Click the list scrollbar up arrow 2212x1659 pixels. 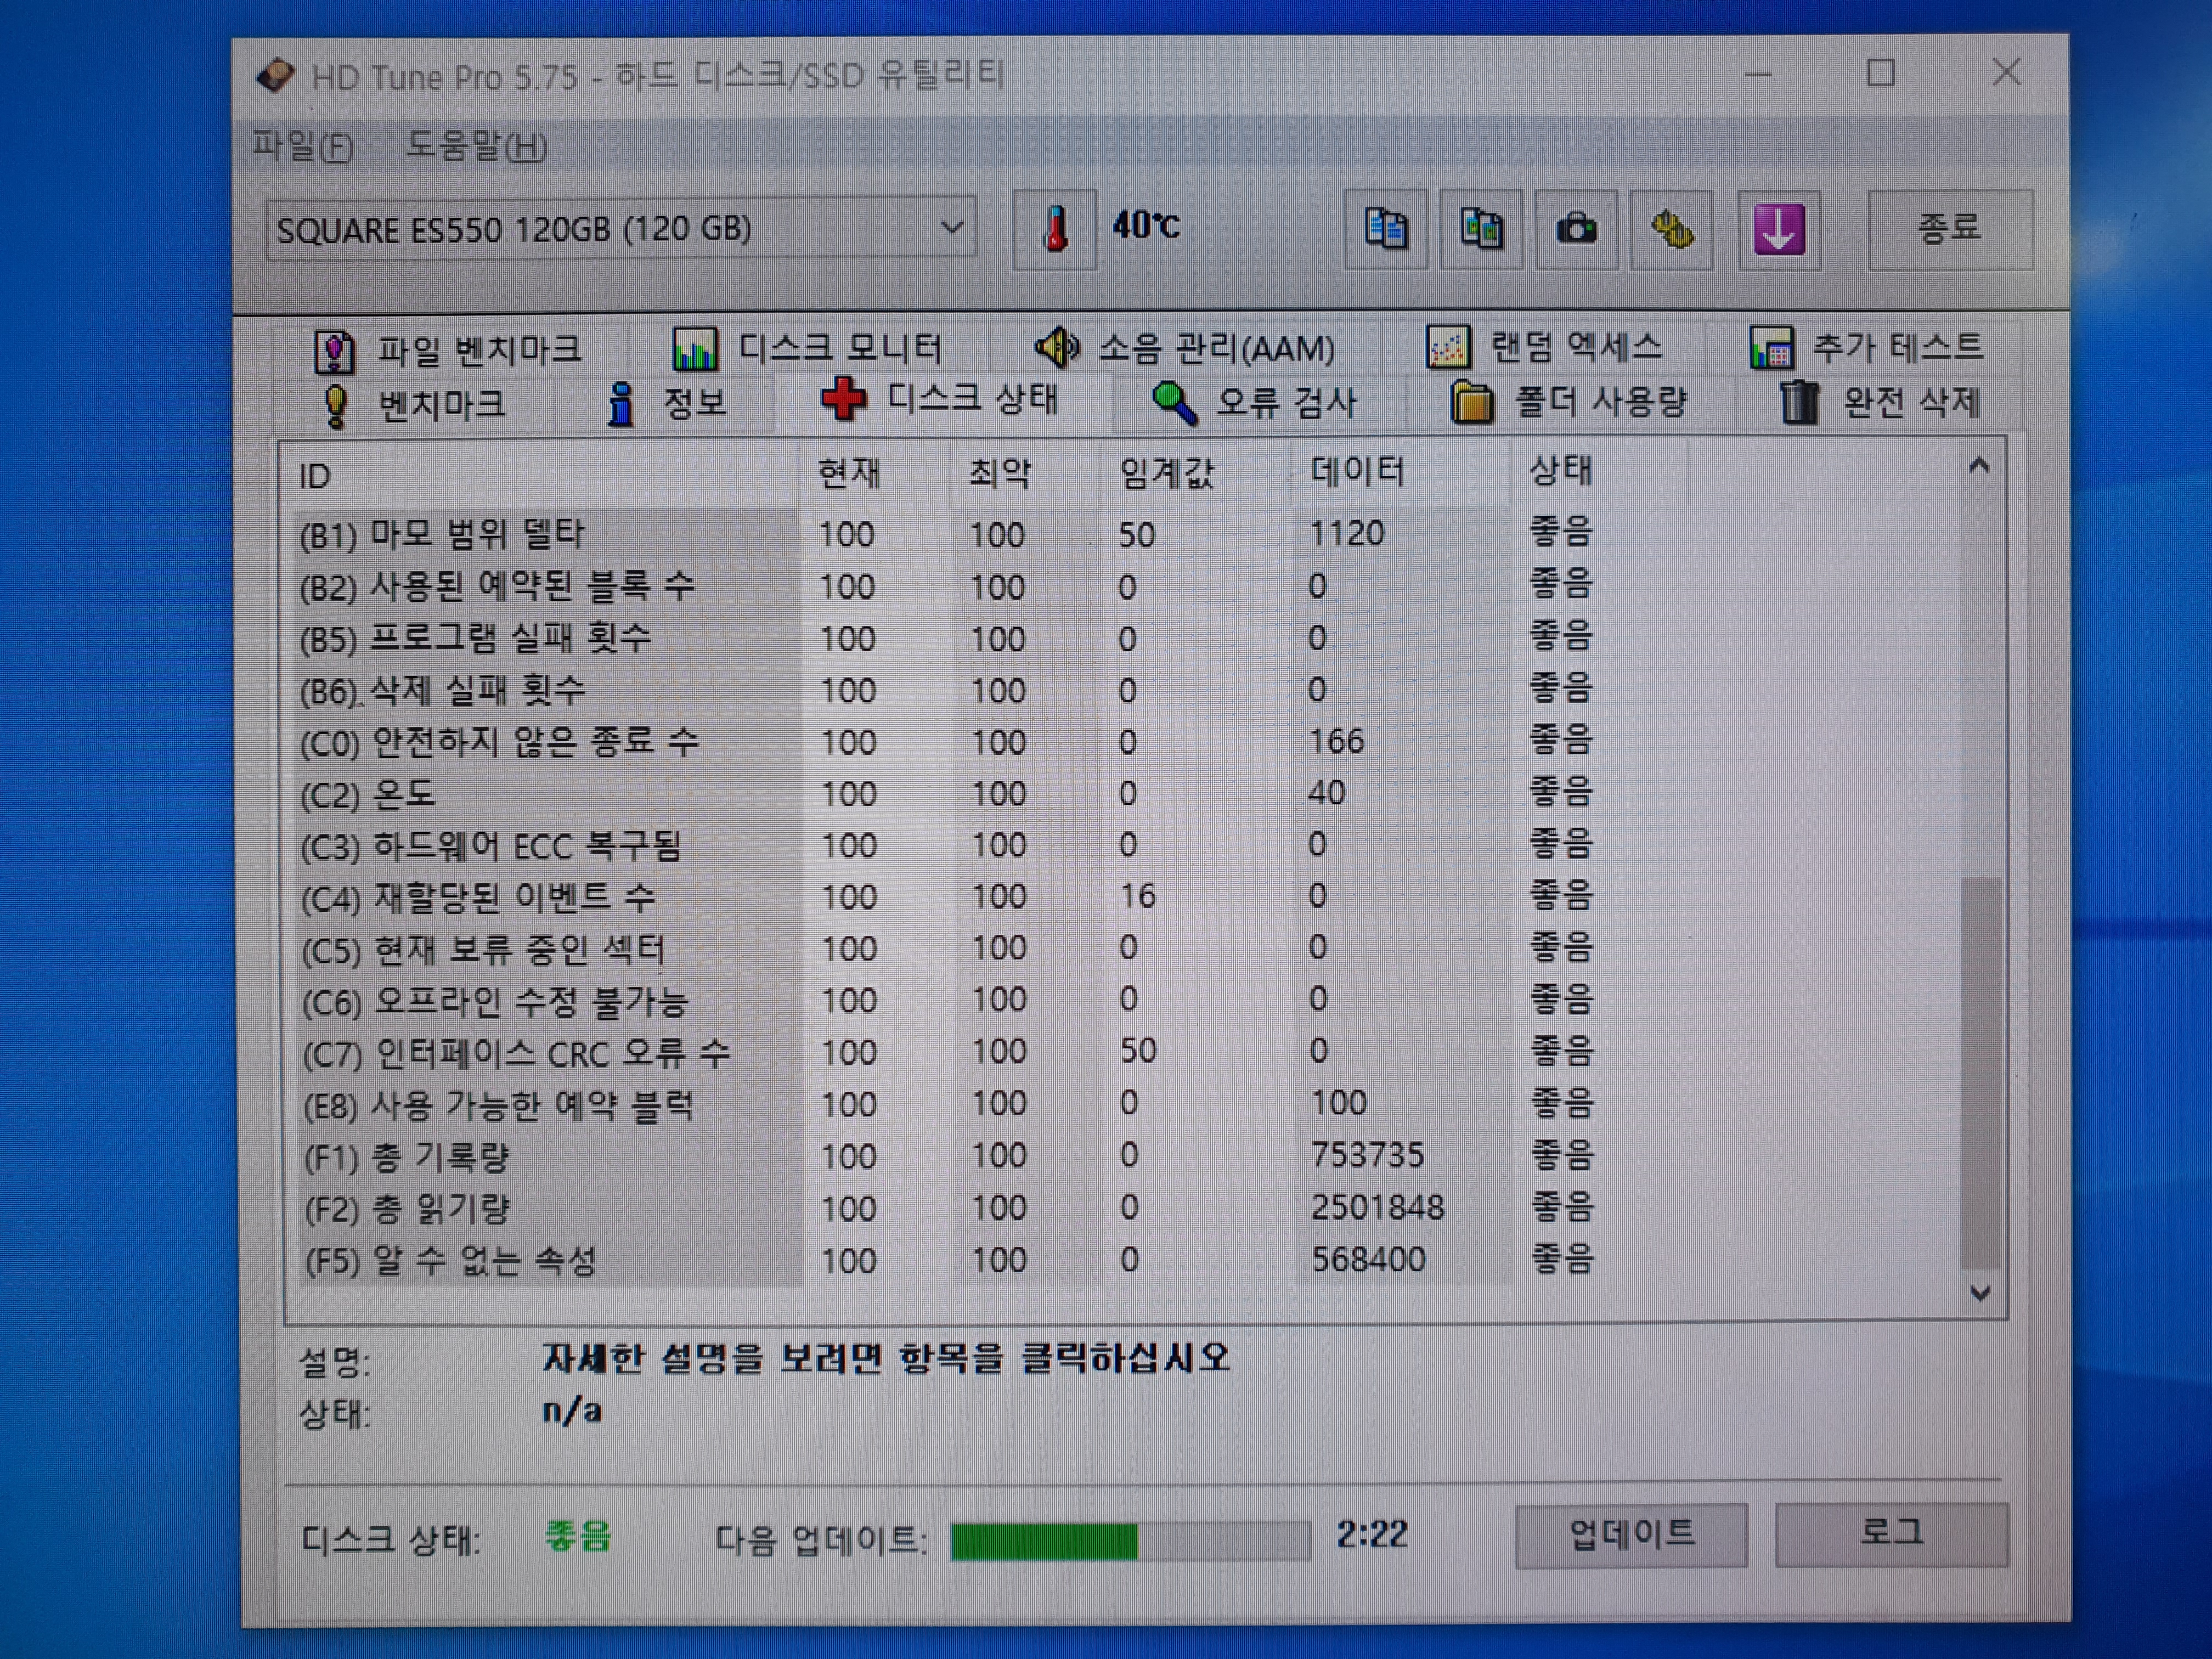coord(1979,466)
